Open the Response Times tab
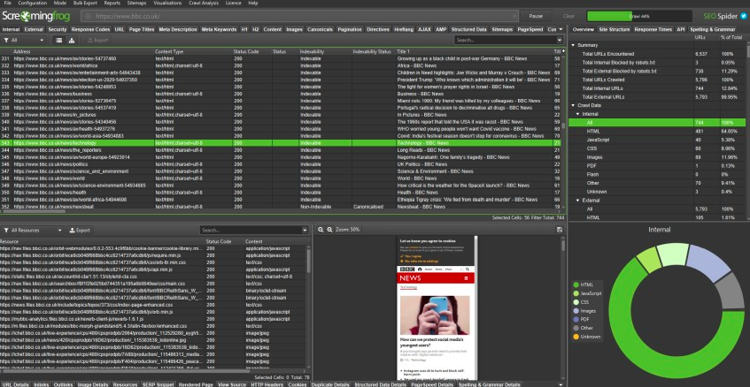Screen dimensions: 750x387 (653, 29)
